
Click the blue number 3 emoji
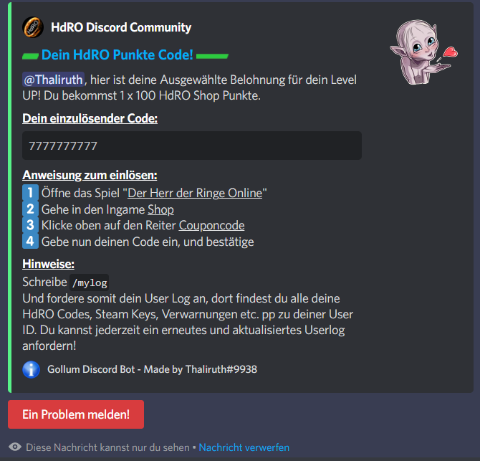click(x=30, y=225)
